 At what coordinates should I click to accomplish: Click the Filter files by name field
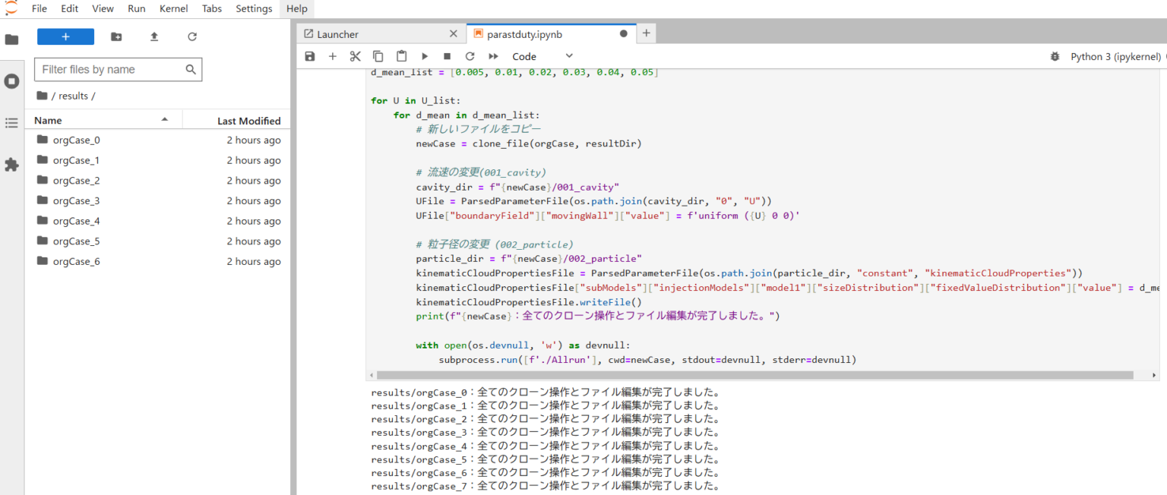[110, 69]
